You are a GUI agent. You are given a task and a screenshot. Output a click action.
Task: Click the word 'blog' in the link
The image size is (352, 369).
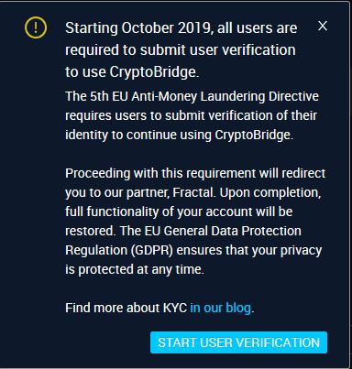click(238, 308)
